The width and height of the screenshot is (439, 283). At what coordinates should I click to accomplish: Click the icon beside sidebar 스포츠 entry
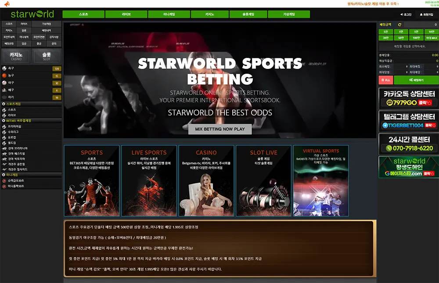4,110
